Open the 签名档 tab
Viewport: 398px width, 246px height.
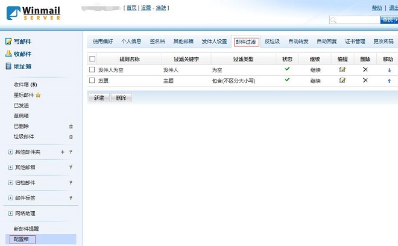pyautogui.click(x=157, y=42)
